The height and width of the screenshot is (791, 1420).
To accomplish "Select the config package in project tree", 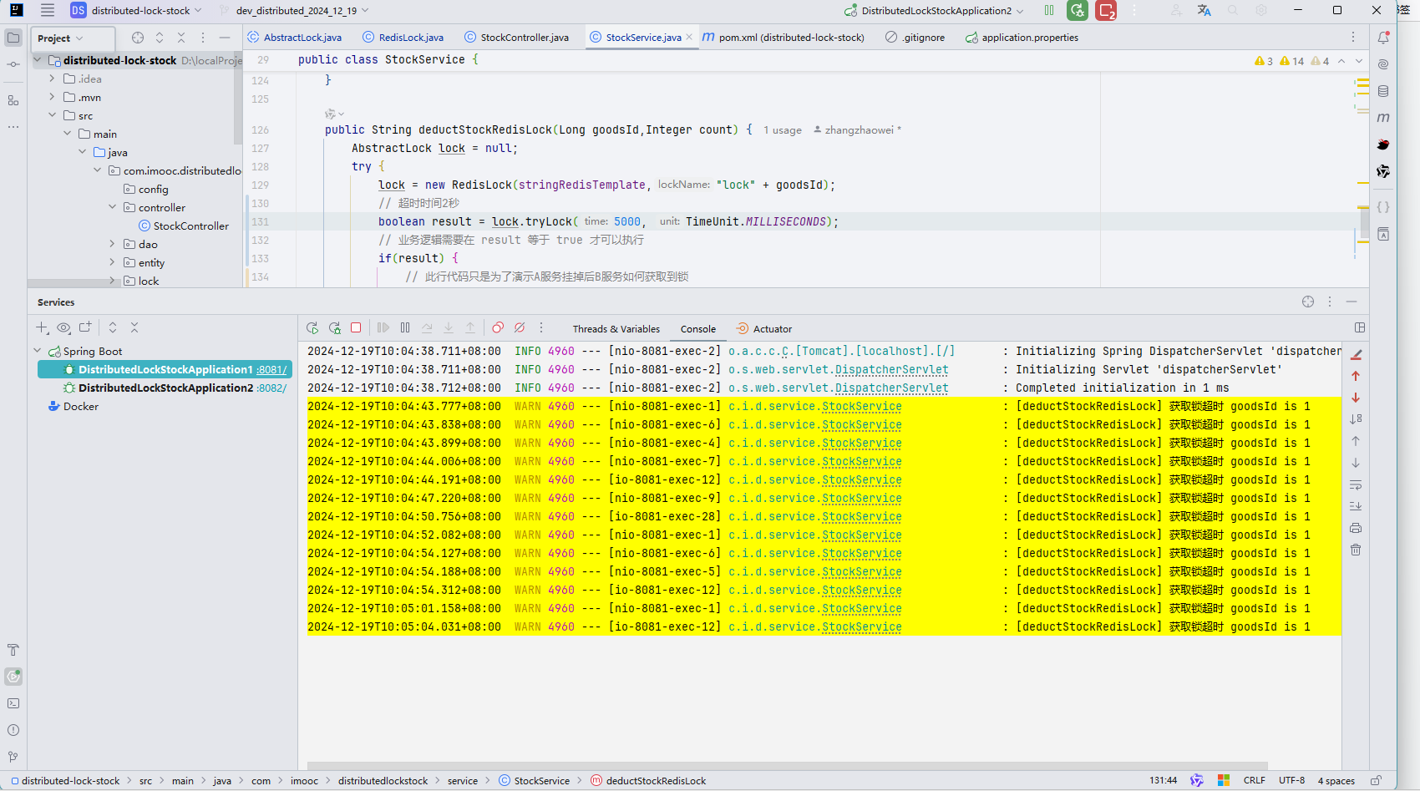I will click(x=146, y=189).
